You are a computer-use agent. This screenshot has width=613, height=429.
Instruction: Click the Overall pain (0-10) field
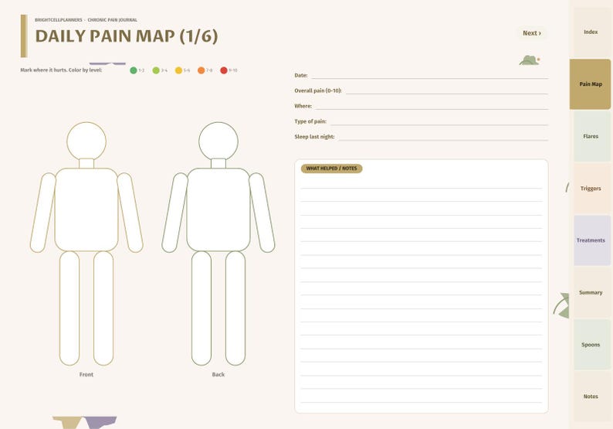[x=447, y=90]
